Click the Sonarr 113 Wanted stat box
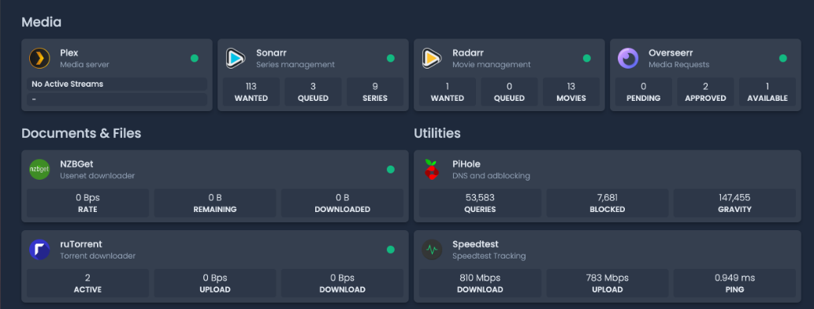The image size is (814, 309). pos(251,92)
